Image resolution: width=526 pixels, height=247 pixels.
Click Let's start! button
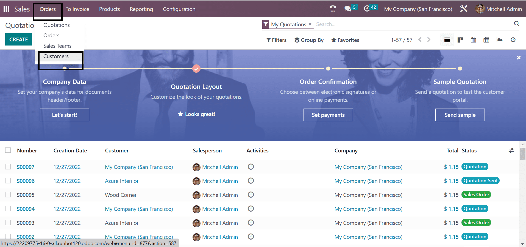(x=65, y=115)
